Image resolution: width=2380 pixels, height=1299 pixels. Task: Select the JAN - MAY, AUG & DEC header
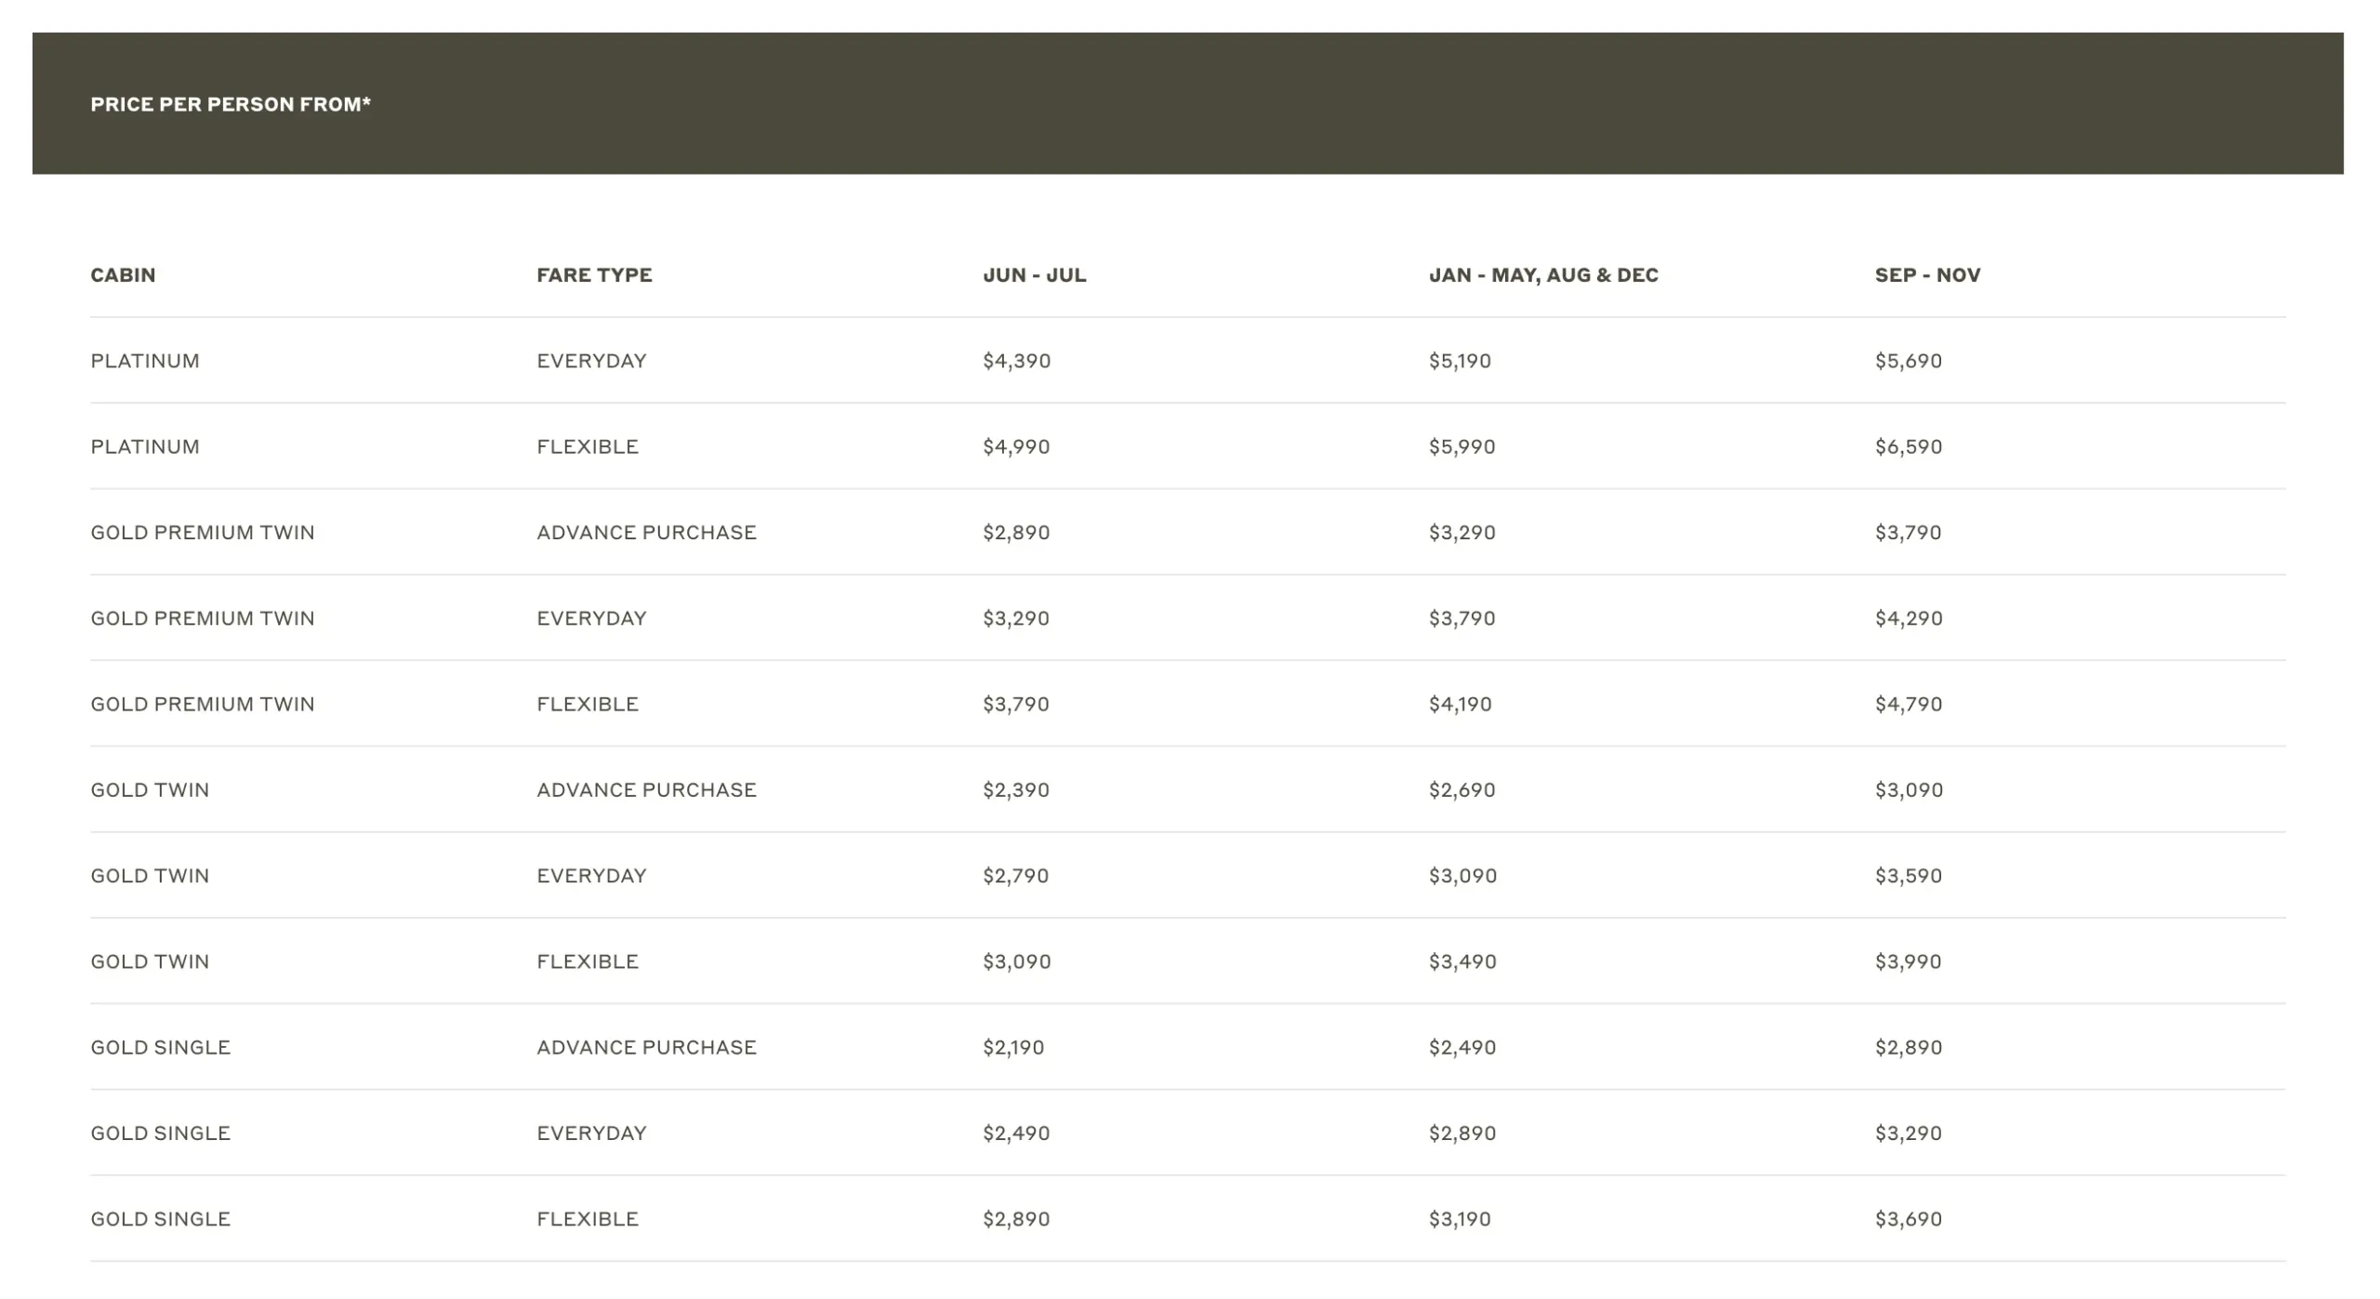click(1543, 275)
